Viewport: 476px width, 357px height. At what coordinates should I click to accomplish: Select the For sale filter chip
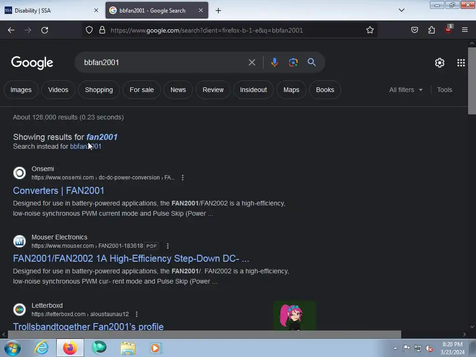pyautogui.click(x=142, y=90)
